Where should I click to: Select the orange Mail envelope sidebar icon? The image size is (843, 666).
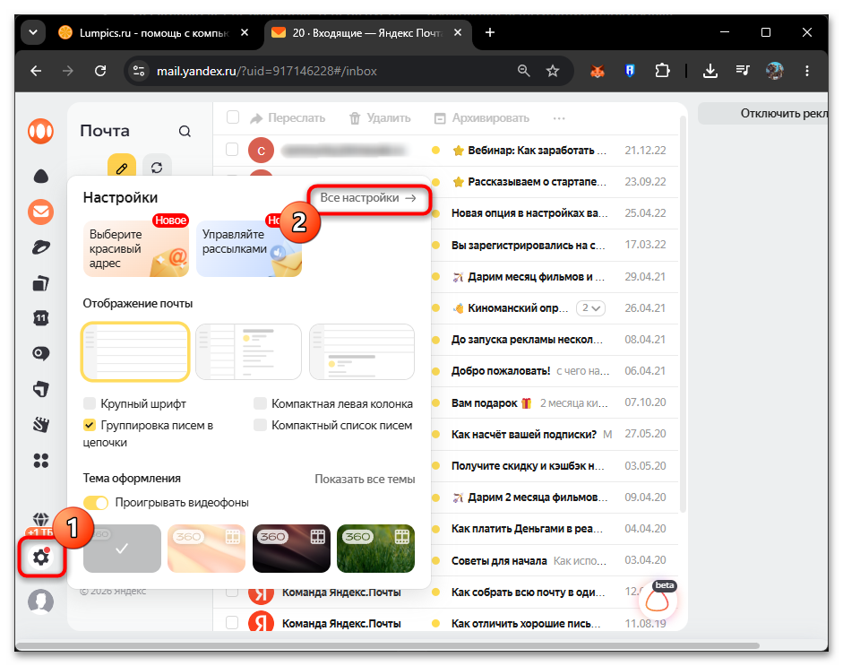point(41,212)
